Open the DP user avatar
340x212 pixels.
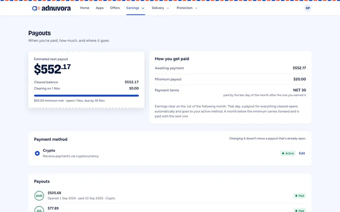point(308,8)
